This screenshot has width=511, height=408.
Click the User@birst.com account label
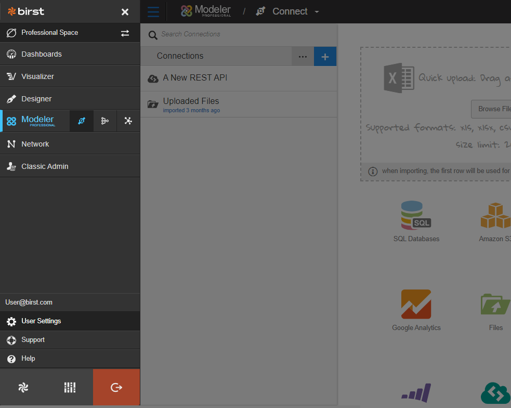[29, 302]
